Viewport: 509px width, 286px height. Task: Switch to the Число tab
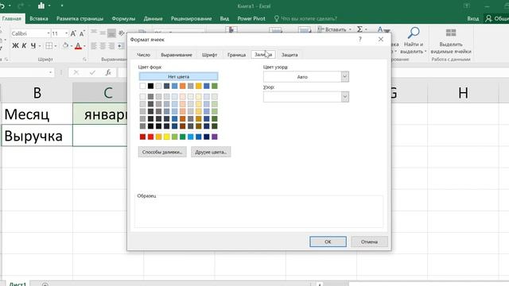(143, 55)
